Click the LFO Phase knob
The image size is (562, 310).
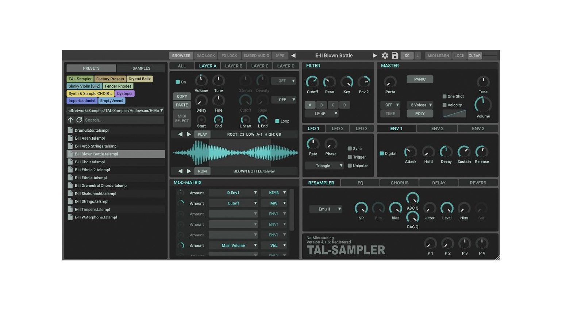(331, 144)
